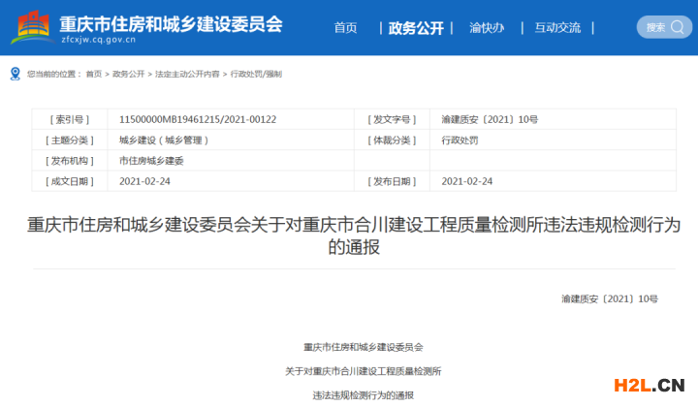This screenshot has width=698, height=407.
Task: Click 政务公开 link in the breadcrumb
Action: pos(128,74)
